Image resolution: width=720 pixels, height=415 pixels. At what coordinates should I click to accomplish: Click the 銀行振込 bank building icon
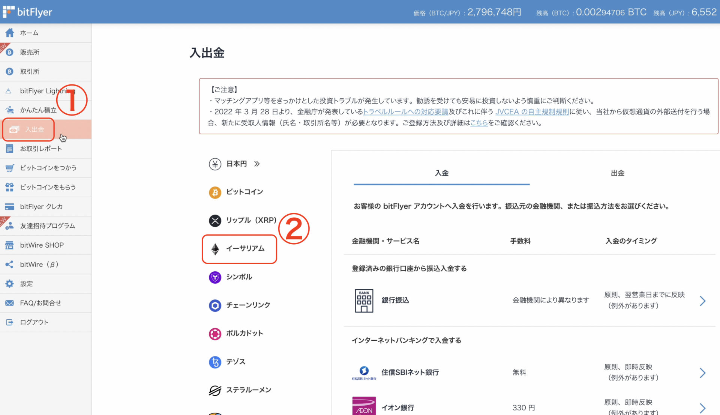(x=364, y=301)
